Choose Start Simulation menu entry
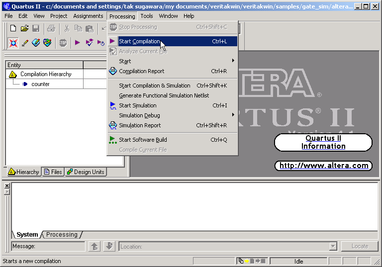 (x=173, y=105)
